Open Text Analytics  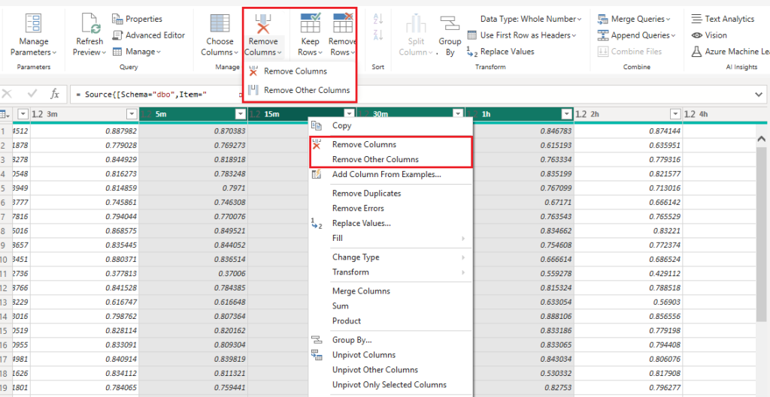pyautogui.click(x=723, y=19)
